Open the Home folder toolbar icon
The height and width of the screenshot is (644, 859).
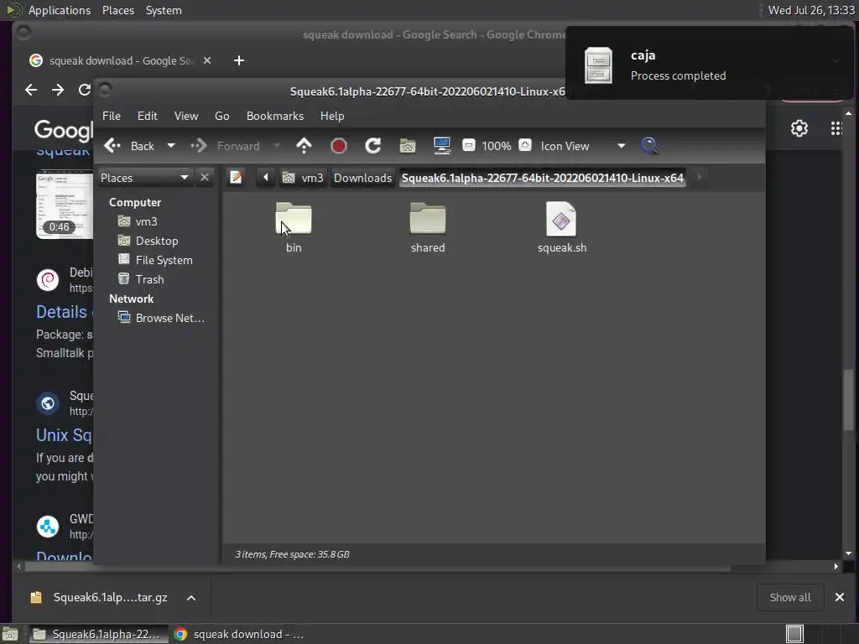[408, 146]
